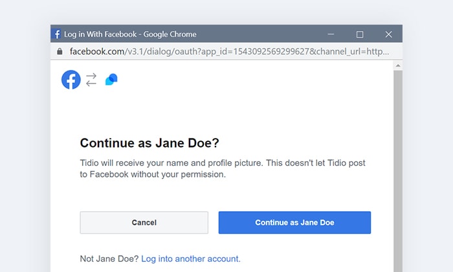Viewport: 453px width, 272px height.
Task: Maximize the Facebook login popup window
Action: click(360, 34)
